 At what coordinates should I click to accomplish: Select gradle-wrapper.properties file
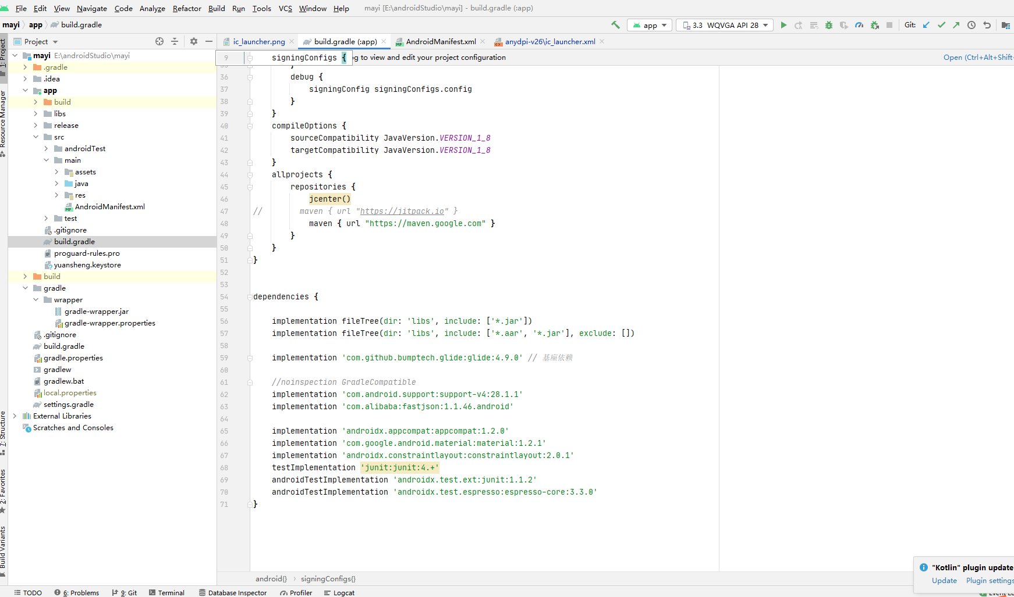[109, 323]
